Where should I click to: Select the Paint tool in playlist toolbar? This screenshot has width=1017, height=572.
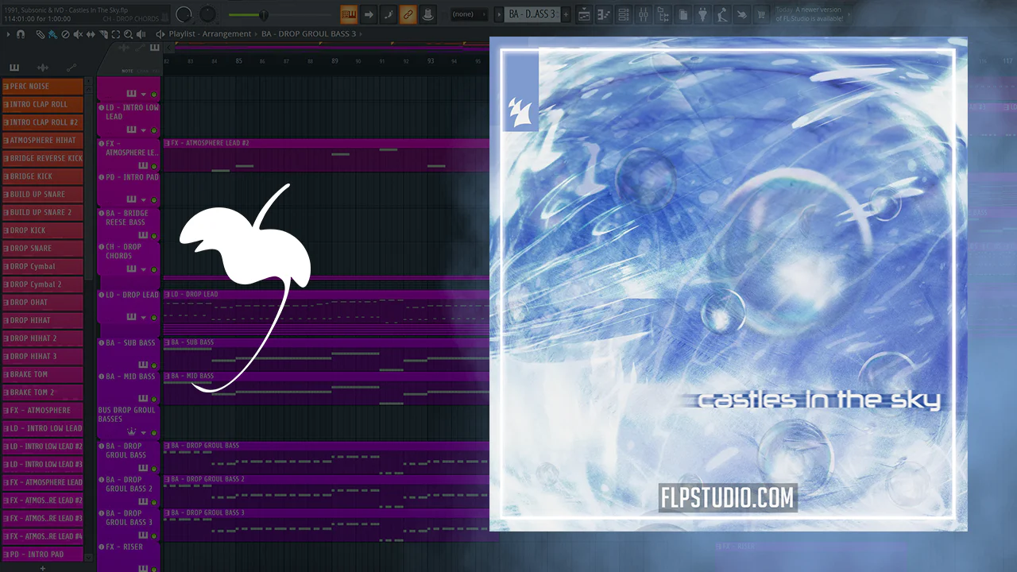tap(52, 34)
